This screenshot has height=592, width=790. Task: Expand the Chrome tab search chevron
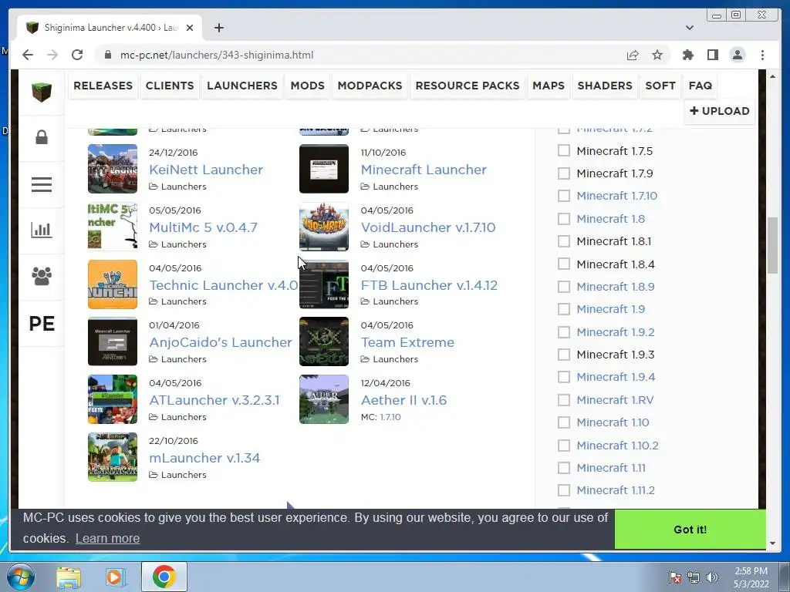690,28
